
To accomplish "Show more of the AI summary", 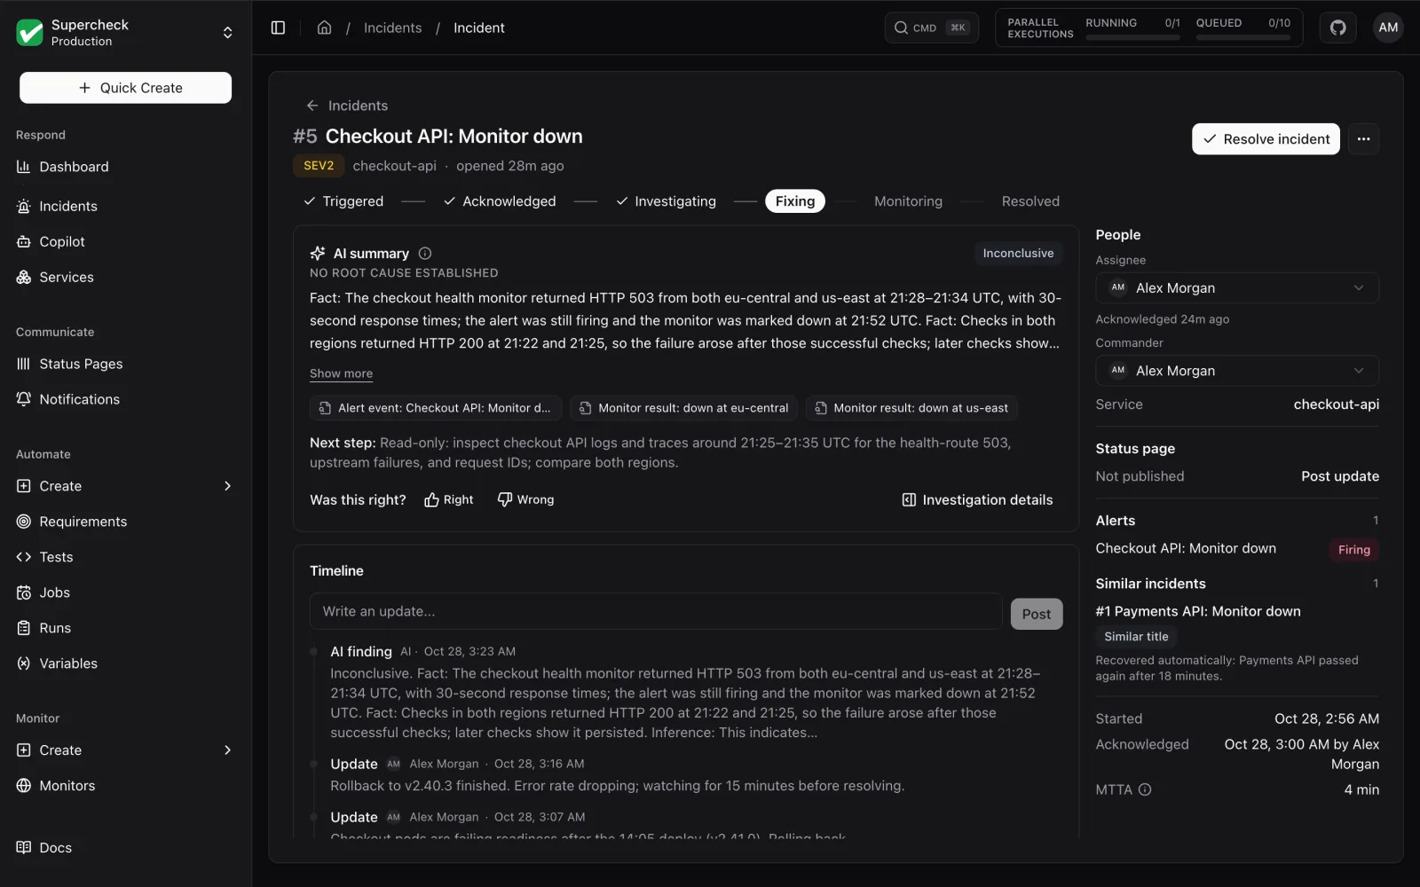I will coord(341,373).
